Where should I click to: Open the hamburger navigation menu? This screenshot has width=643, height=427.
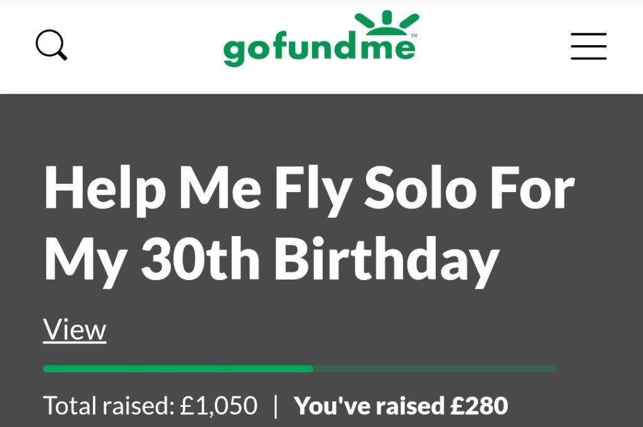(588, 46)
